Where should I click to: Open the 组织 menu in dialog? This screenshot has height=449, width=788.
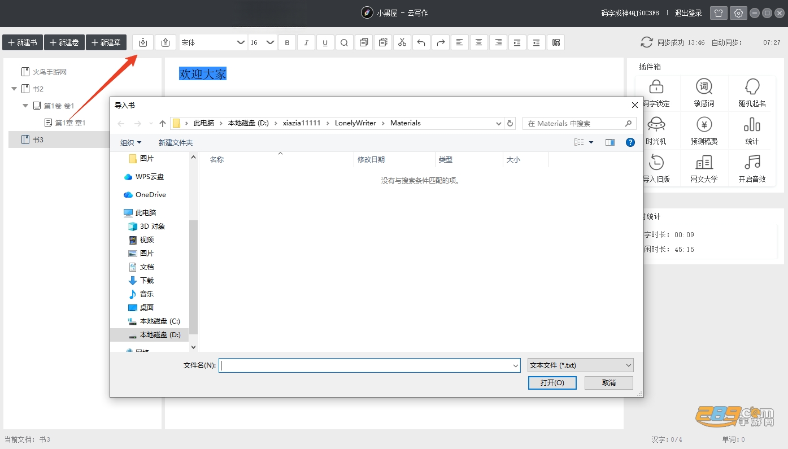tap(130, 142)
